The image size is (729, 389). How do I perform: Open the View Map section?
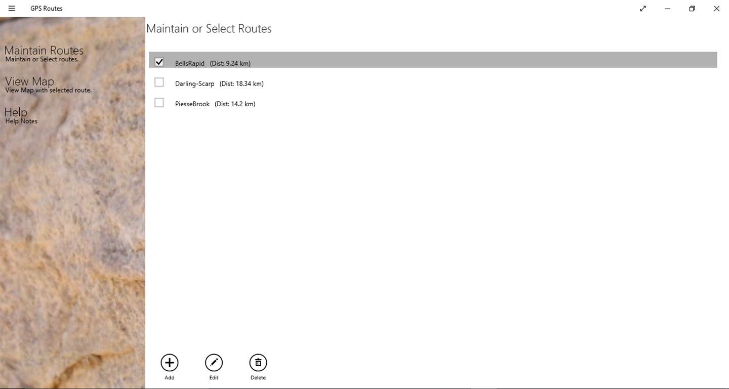coord(29,81)
